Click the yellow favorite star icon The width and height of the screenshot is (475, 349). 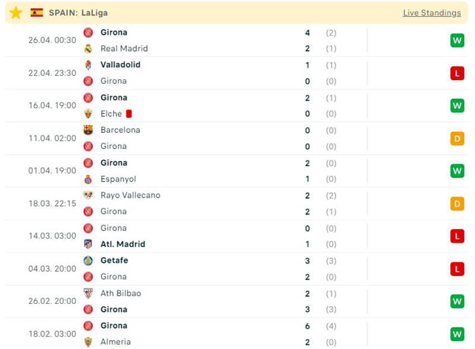coord(16,12)
